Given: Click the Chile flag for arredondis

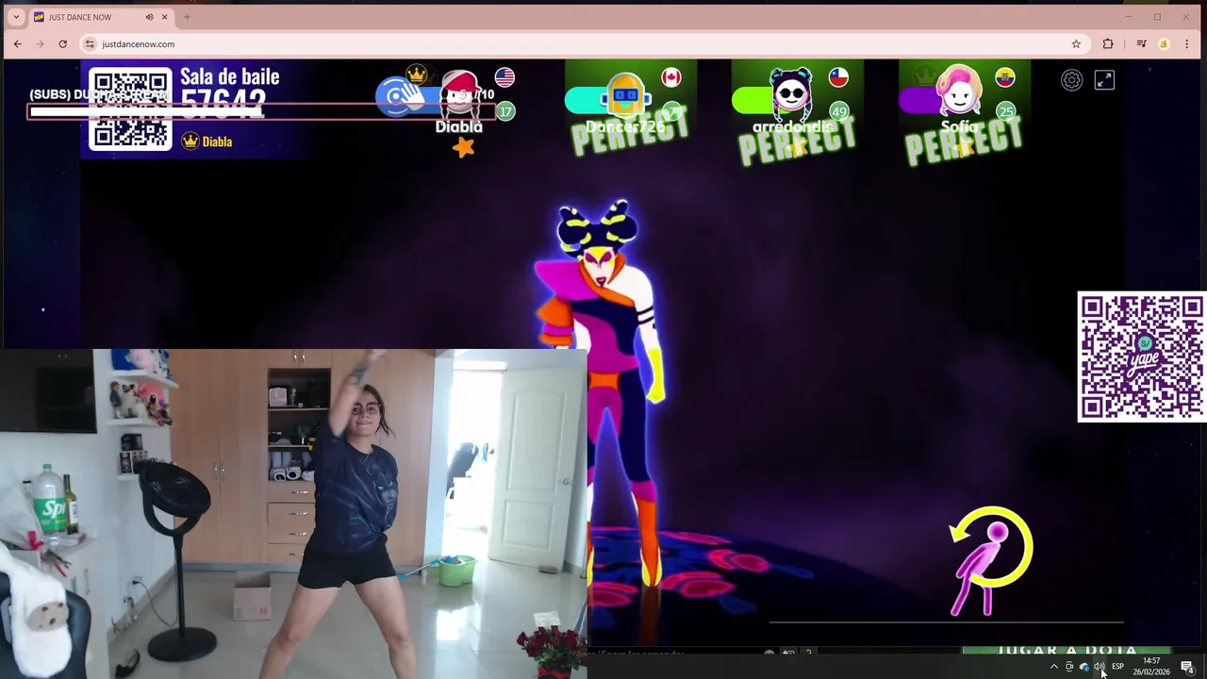Looking at the screenshot, I should [838, 77].
